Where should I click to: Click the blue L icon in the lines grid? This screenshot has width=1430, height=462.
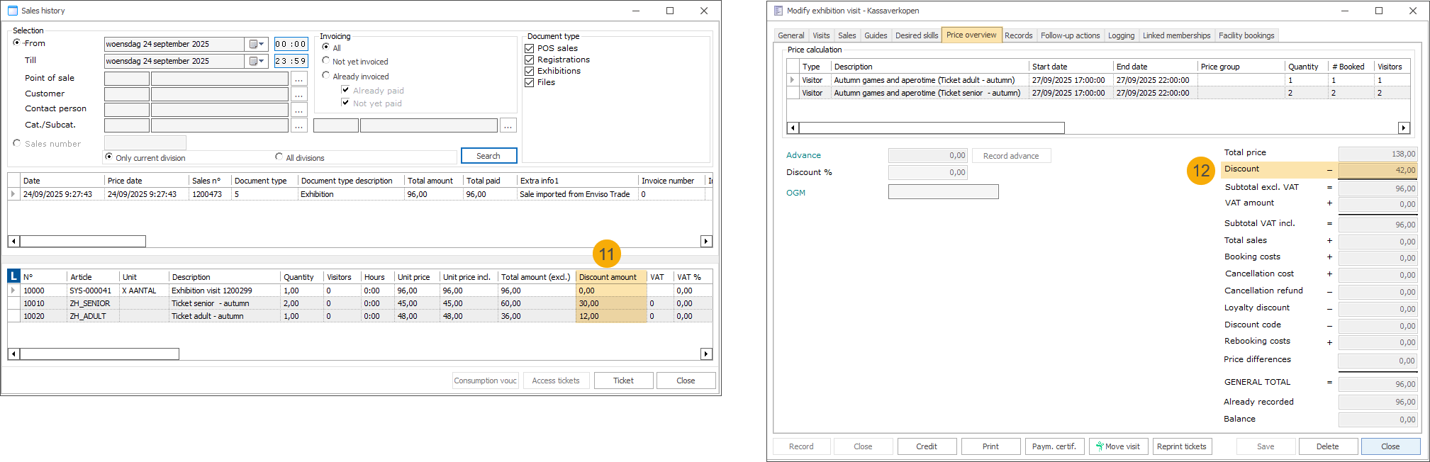tap(13, 276)
